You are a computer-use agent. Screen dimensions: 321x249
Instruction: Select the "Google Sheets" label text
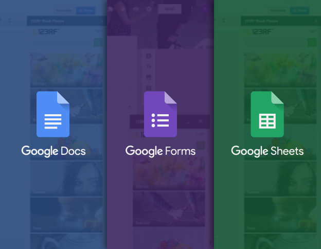pos(267,151)
